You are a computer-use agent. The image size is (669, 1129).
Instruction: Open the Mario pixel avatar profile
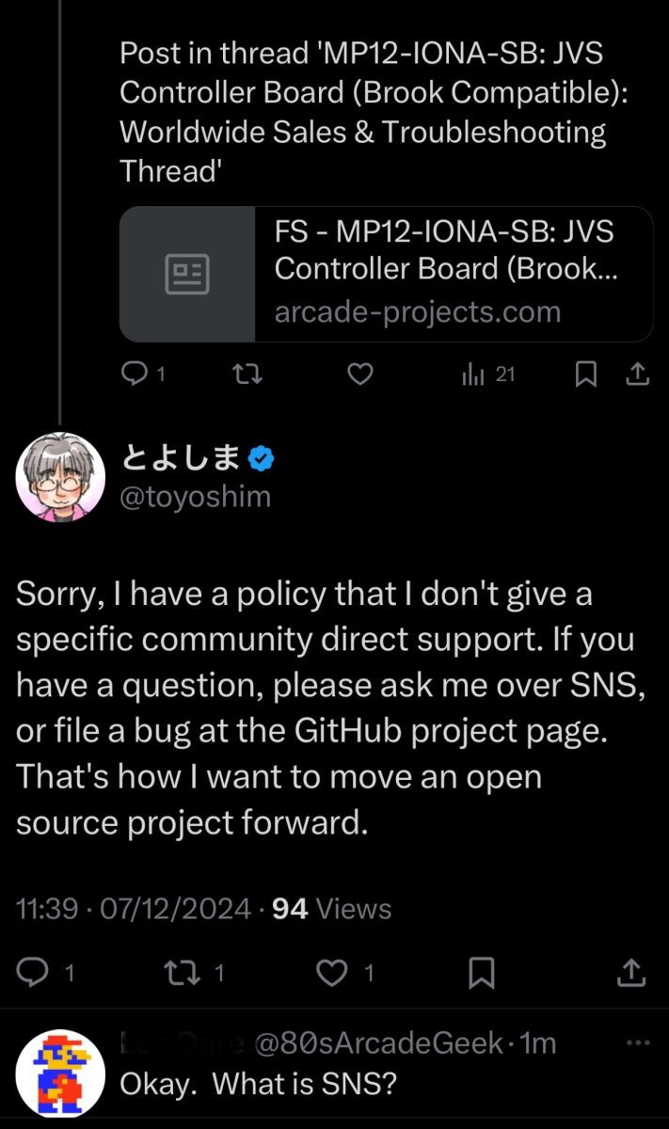(x=60, y=1073)
